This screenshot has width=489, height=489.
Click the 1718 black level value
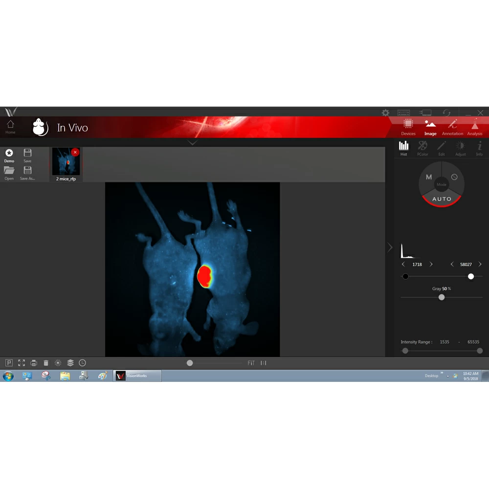tap(417, 265)
